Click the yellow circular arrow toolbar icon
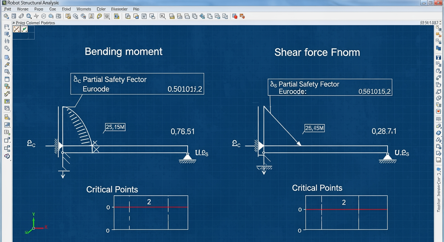444x242 pixels. coord(99,16)
